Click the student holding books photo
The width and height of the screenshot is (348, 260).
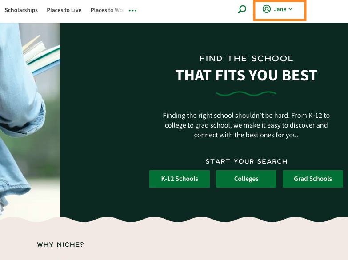click(30, 120)
